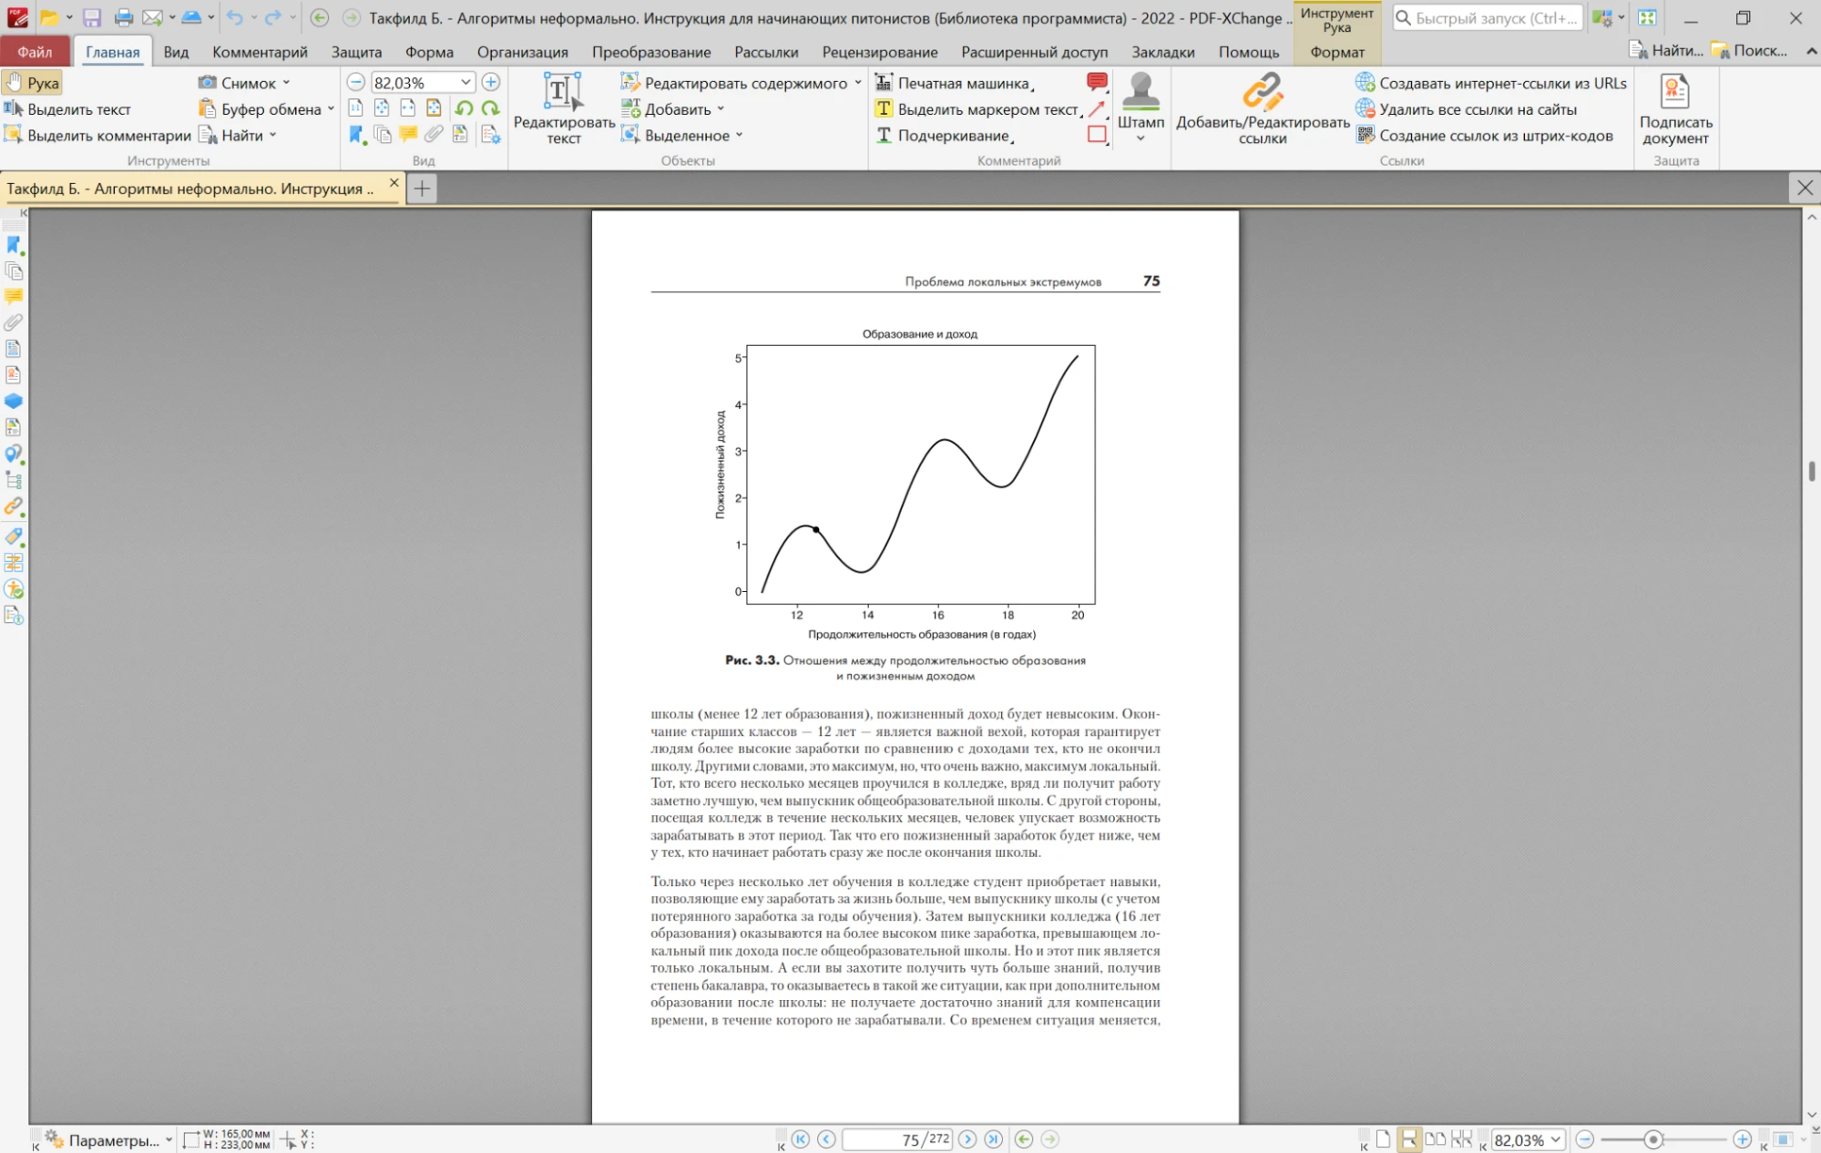Viewport: 1821px width, 1153px height.
Task: Jump to the last page
Action: (x=994, y=1139)
